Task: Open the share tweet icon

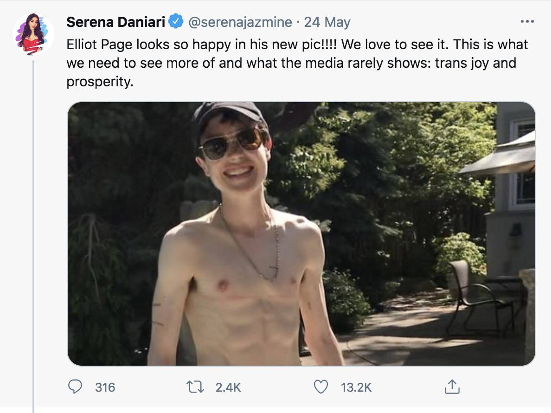Action: (x=452, y=387)
